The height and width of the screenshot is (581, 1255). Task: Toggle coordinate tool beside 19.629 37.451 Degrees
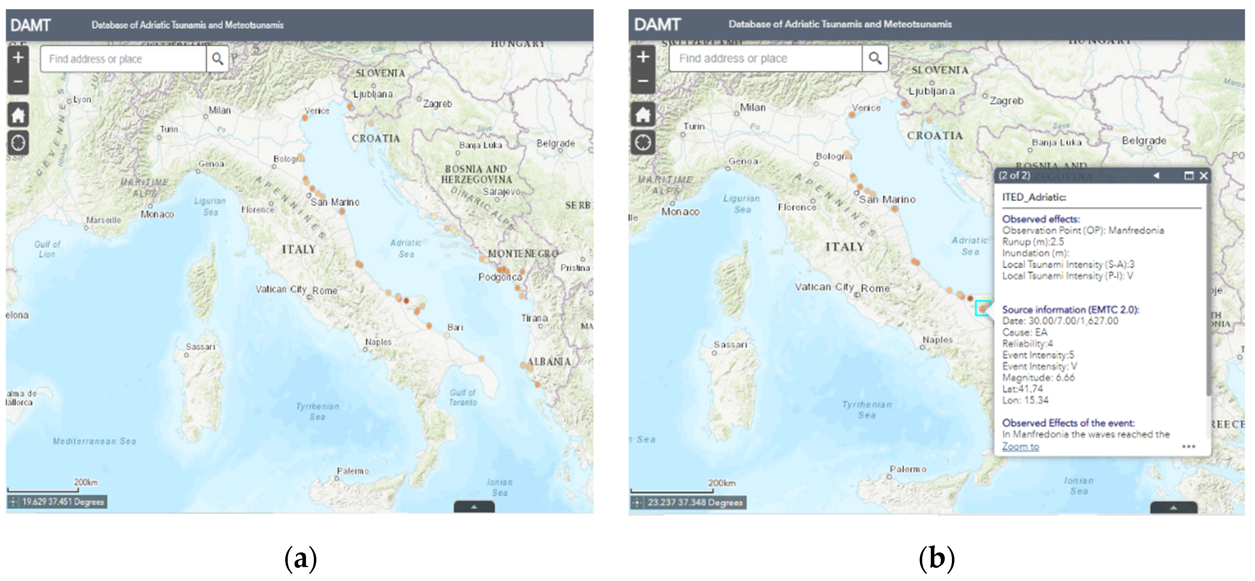13,502
